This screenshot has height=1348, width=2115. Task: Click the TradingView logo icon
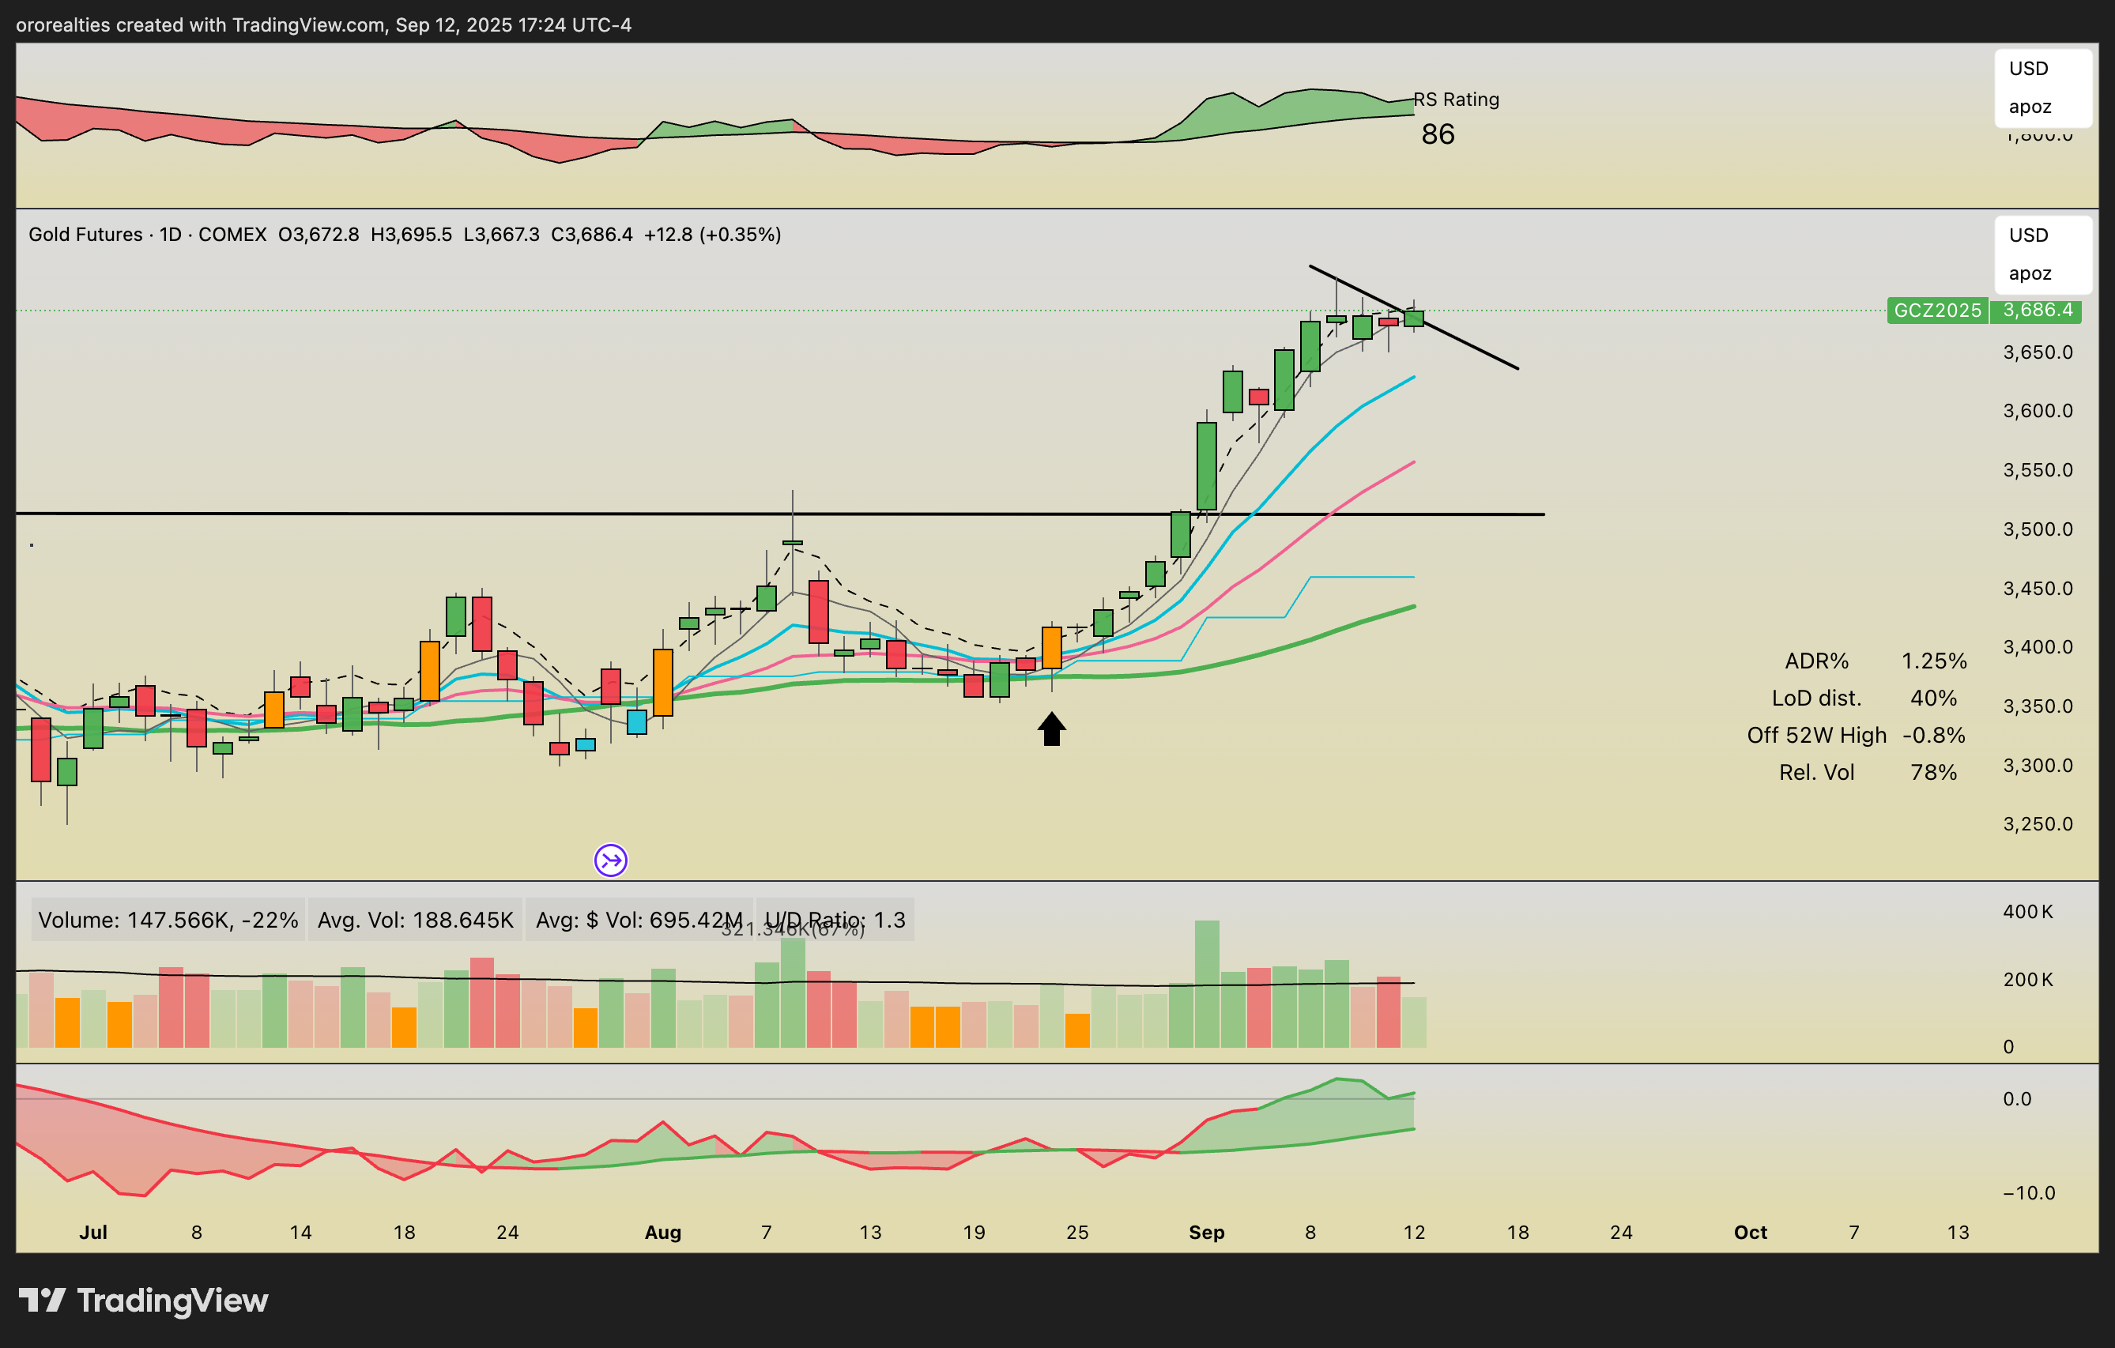[42, 1300]
